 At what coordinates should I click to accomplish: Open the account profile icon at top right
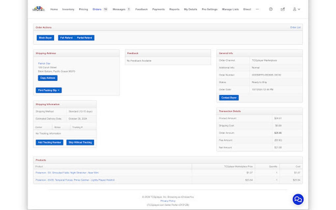point(295,9)
